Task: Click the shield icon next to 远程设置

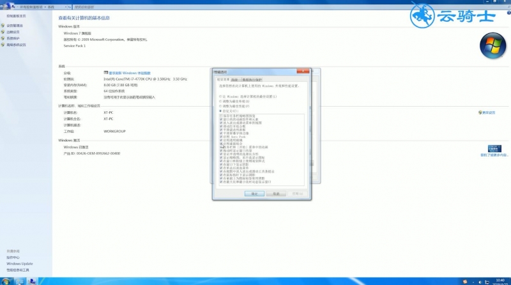Action: pyautogui.click(x=3, y=32)
